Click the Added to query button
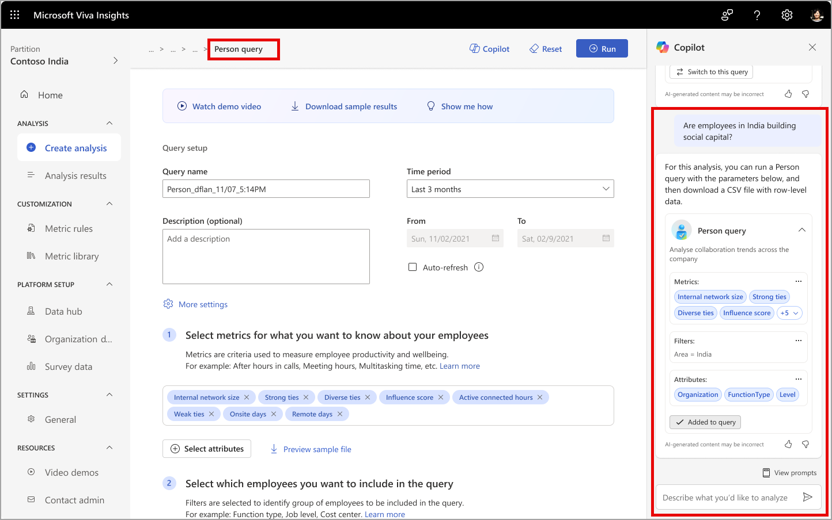This screenshot has width=832, height=520. [705, 422]
